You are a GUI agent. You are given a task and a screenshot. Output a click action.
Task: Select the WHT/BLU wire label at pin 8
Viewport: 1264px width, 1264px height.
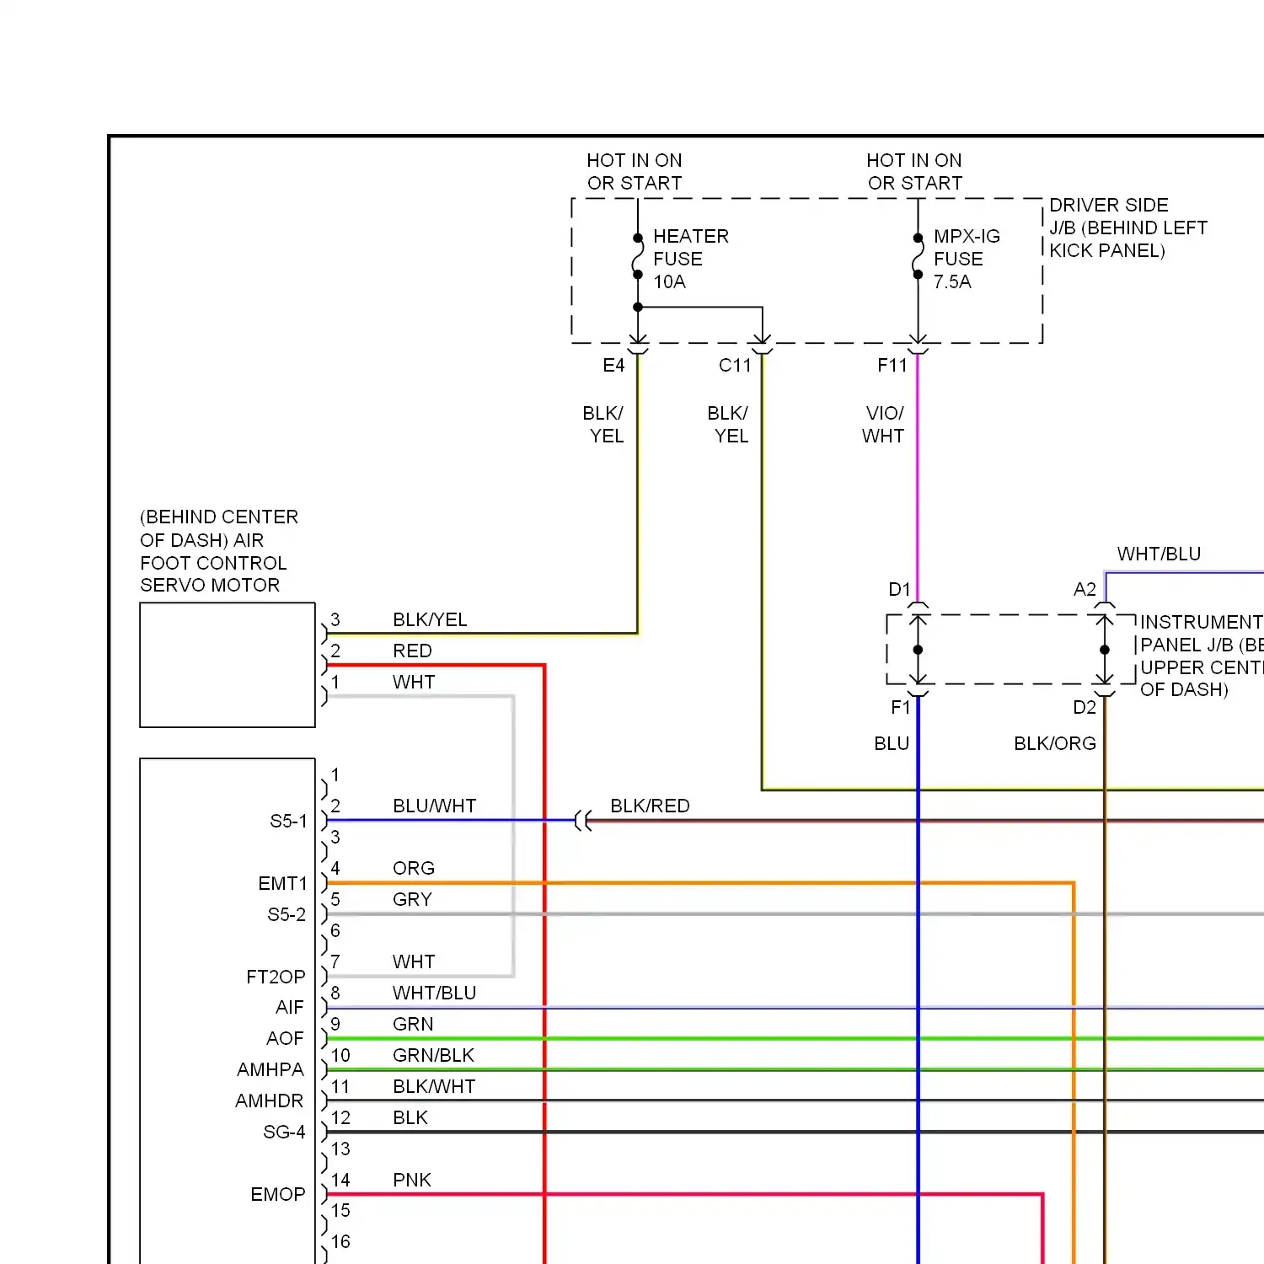pos(435,993)
